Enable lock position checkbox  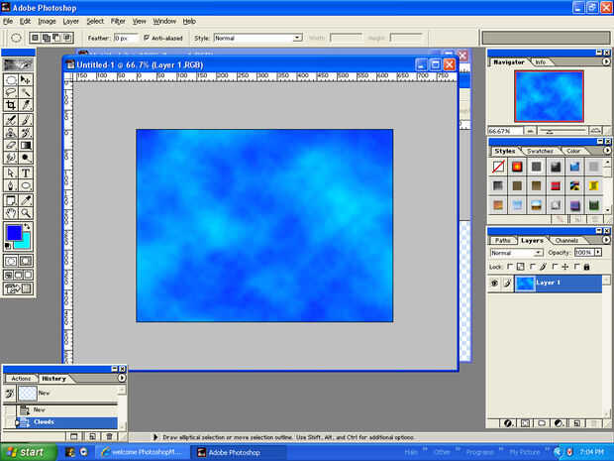(555, 267)
